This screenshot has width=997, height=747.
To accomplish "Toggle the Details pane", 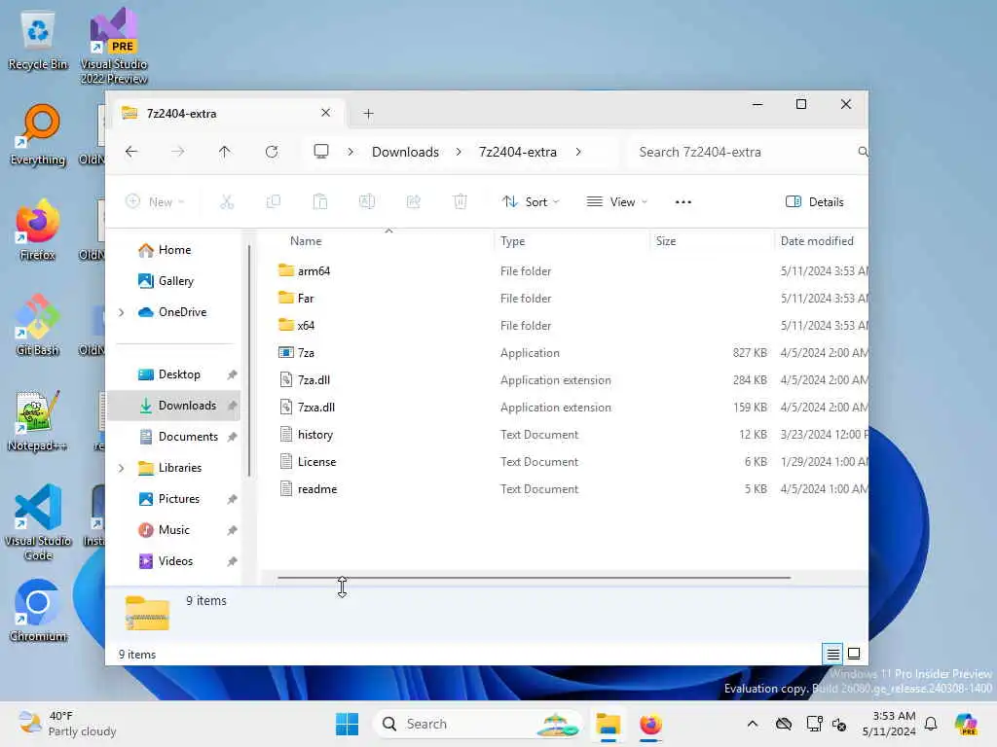I will (815, 202).
